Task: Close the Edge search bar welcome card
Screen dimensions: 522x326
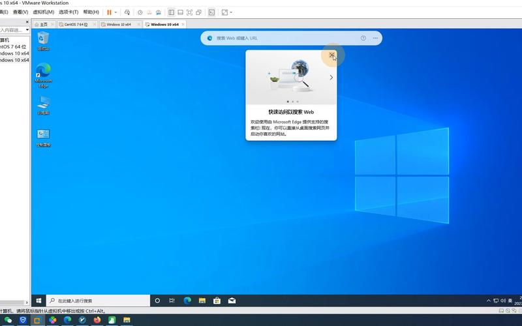Action: pyautogui.click(x=331, y=55)
